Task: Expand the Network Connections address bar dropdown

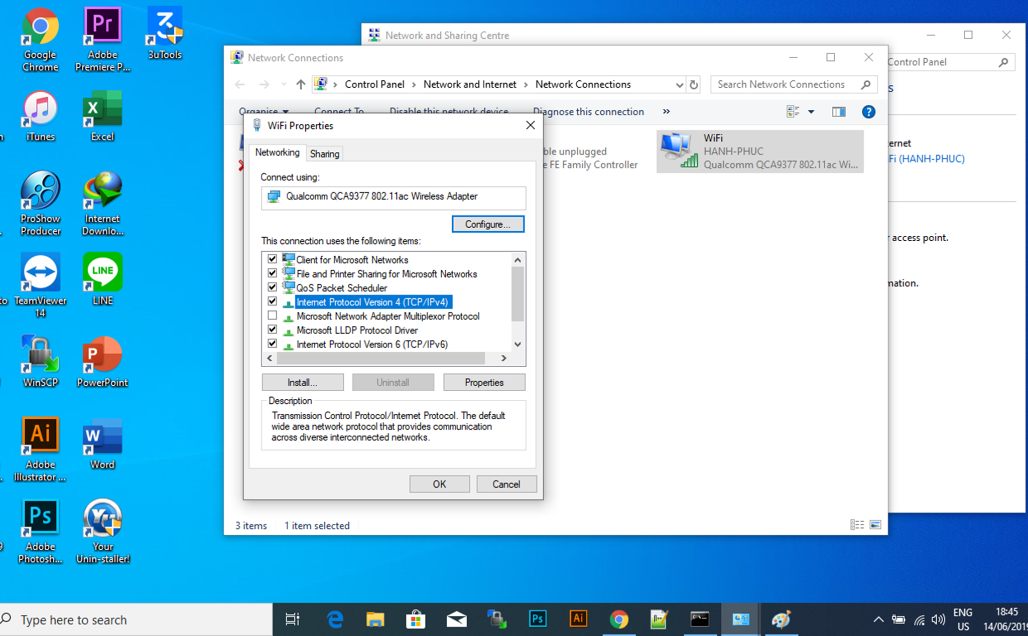Action: pos(676,84)
